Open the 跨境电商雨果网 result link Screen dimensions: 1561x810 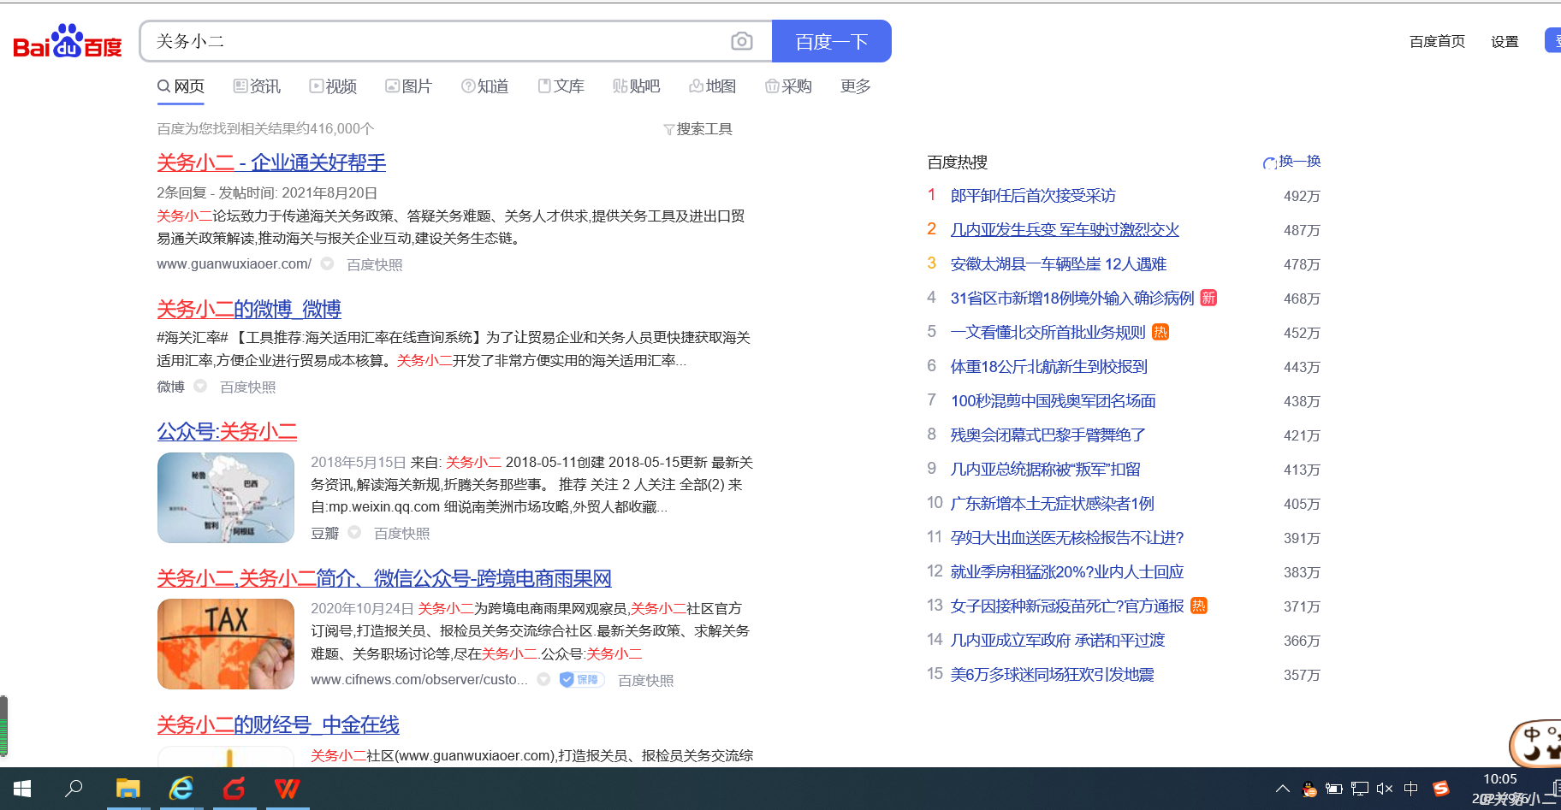click(x=384, y=578)
